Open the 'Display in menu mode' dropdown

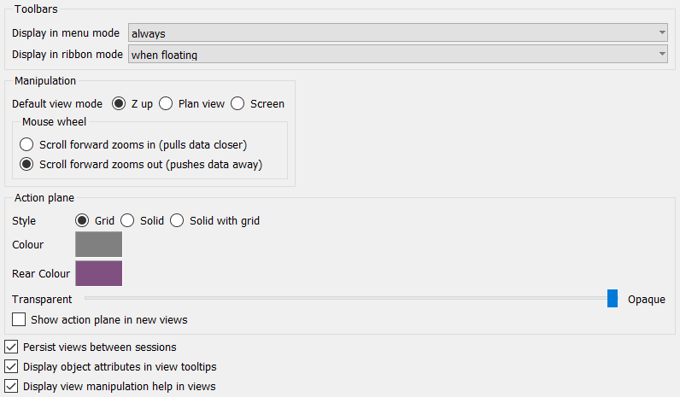[x=397, y=33]
